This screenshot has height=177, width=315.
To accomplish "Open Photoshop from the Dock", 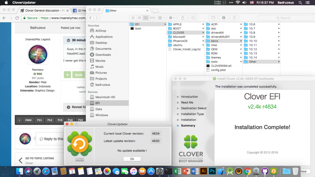I will (x=212, y=171).
